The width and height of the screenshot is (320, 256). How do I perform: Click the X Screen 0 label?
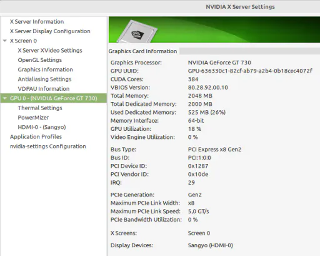(23, 41)
